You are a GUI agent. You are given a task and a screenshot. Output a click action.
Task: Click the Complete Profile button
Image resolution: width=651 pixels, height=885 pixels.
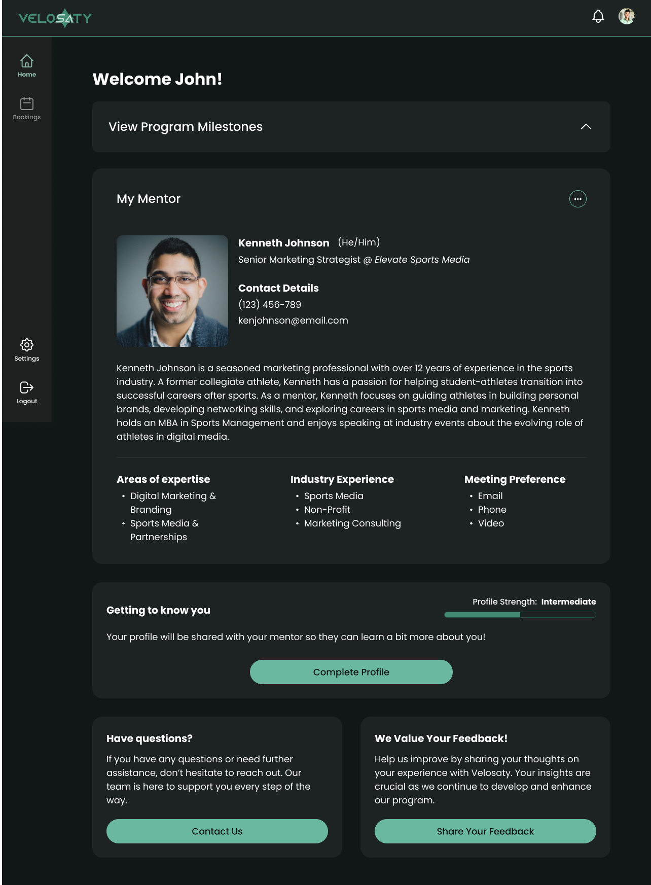click(x=351, y=672)
